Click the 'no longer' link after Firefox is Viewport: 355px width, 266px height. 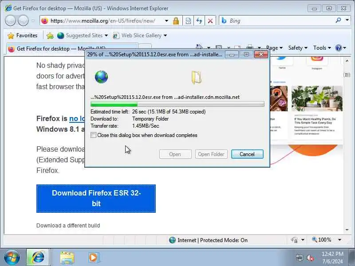(77, 118)
